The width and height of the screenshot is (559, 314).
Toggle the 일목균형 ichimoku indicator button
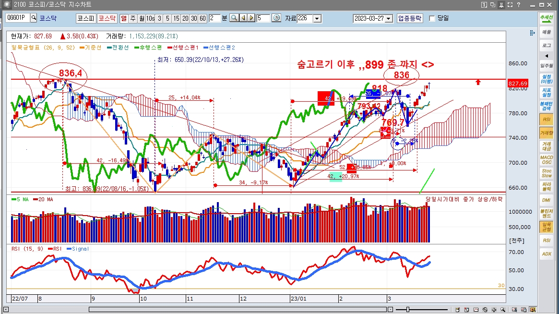[547, 227]
